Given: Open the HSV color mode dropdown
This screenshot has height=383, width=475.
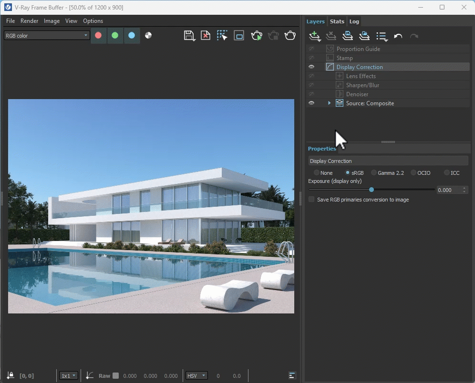Looking at the screenshot, I should click(x=196, y=375).
